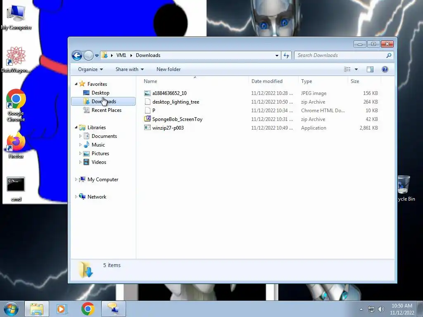Viewport: 423px width, 317px height.
Task: Select Downloads under Favorites
Action: point(104,102)
